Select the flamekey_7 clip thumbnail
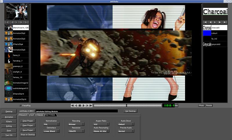The width and height of the screenshot is (232, 140). pos(9,61)
